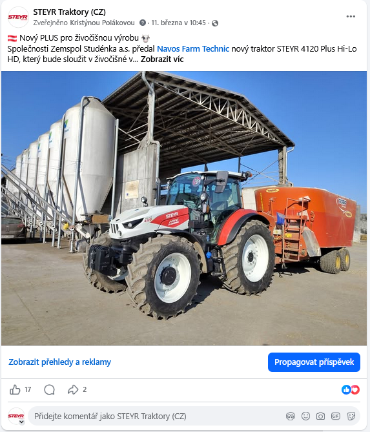This screenshot has height=432, width=370.
Task: Click the comment bubble icon
Action: pyautogui.click(x=50, y=389)
